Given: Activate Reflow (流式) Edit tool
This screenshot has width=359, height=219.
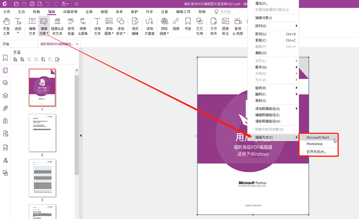Looking at the screenshot, I should [135, 27].
